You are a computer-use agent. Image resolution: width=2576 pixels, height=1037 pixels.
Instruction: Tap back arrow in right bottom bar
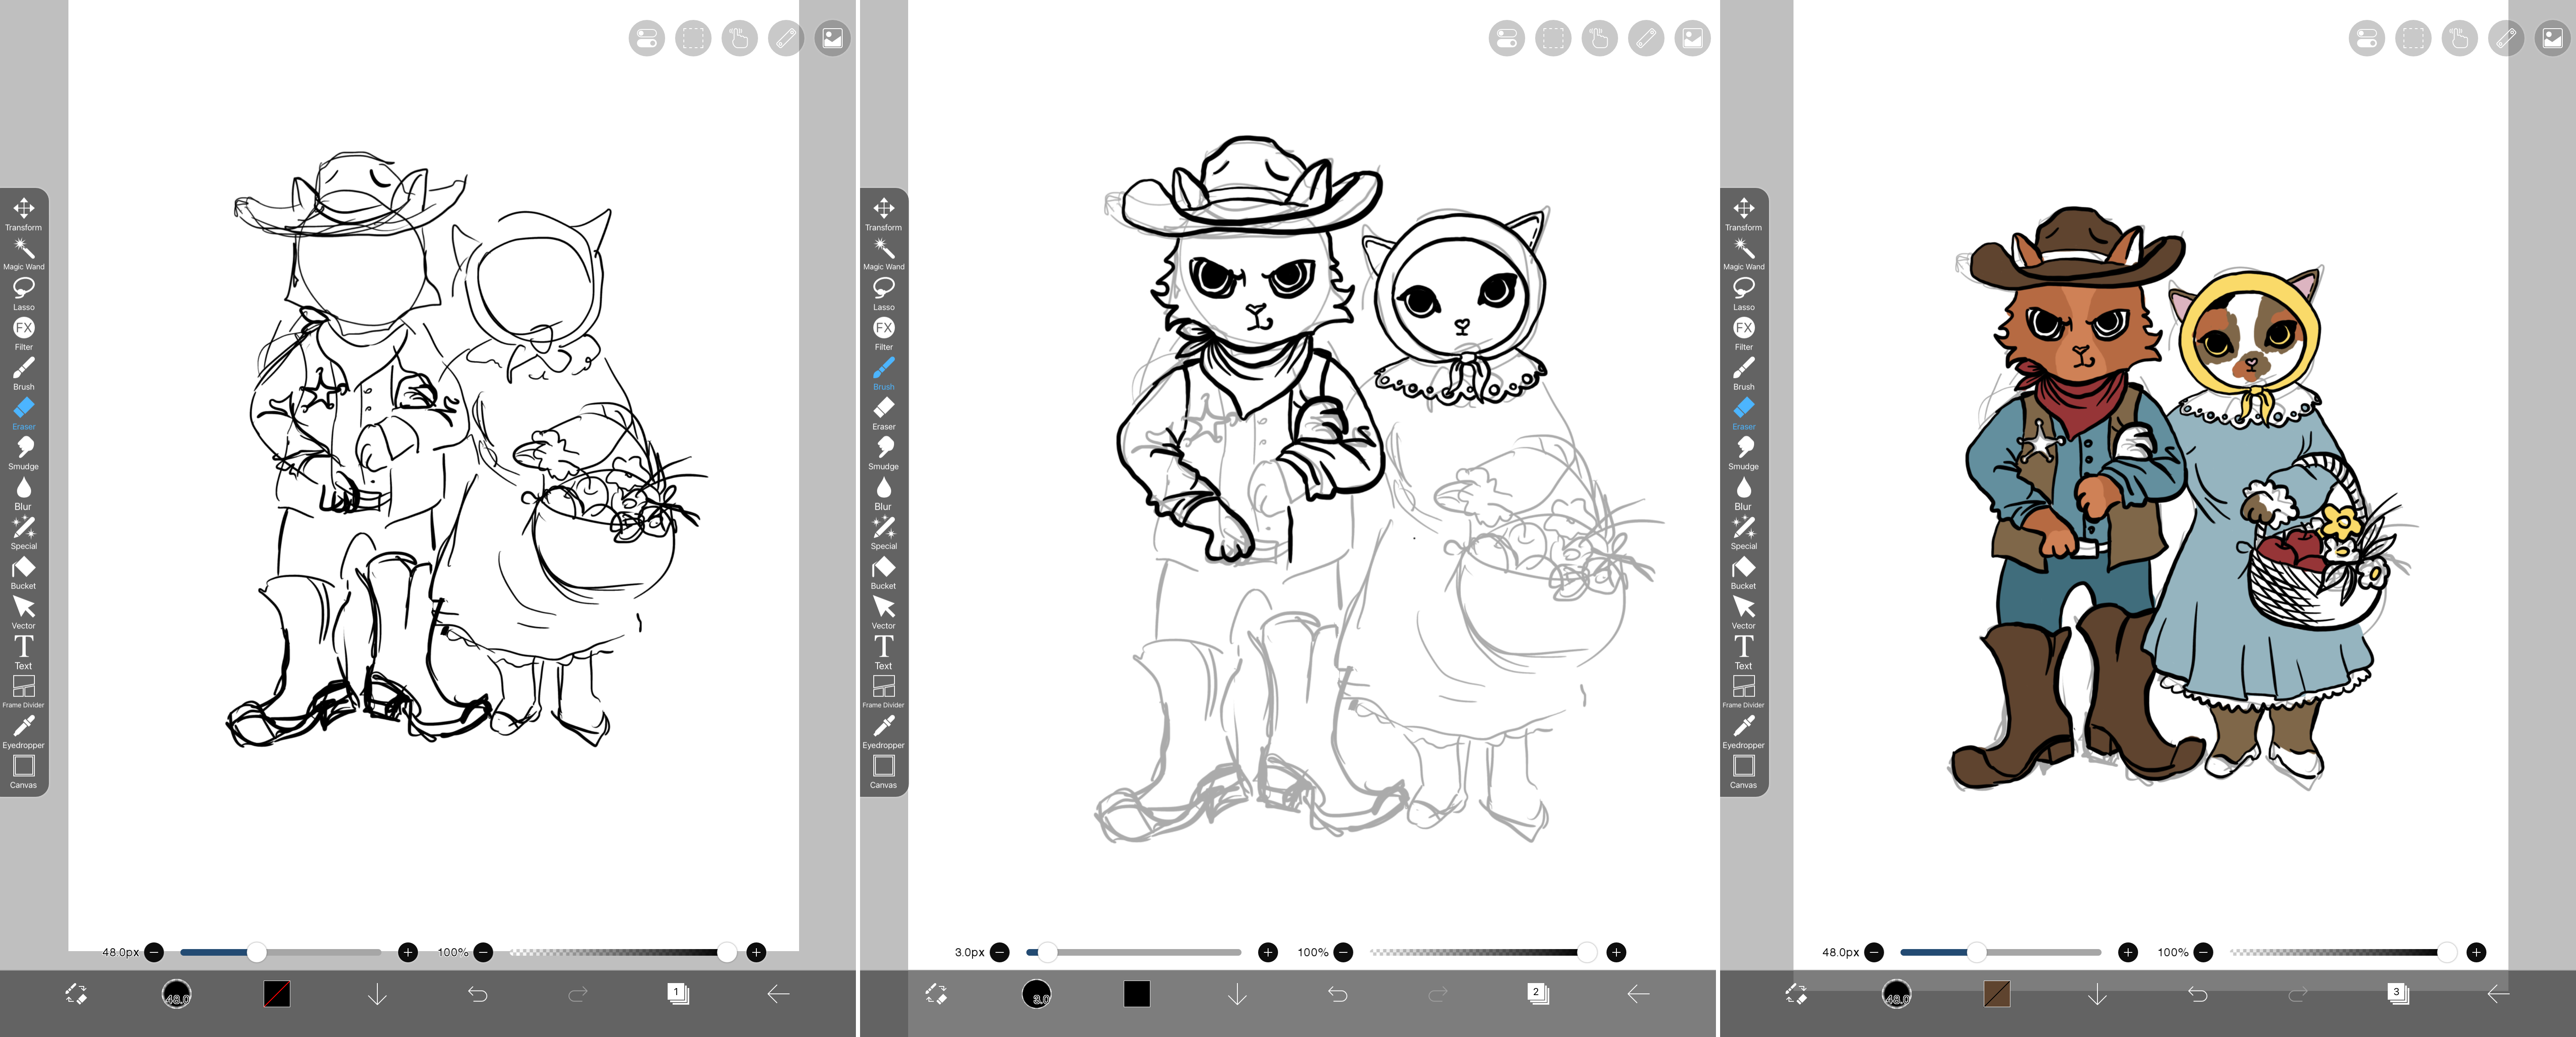2498,994
